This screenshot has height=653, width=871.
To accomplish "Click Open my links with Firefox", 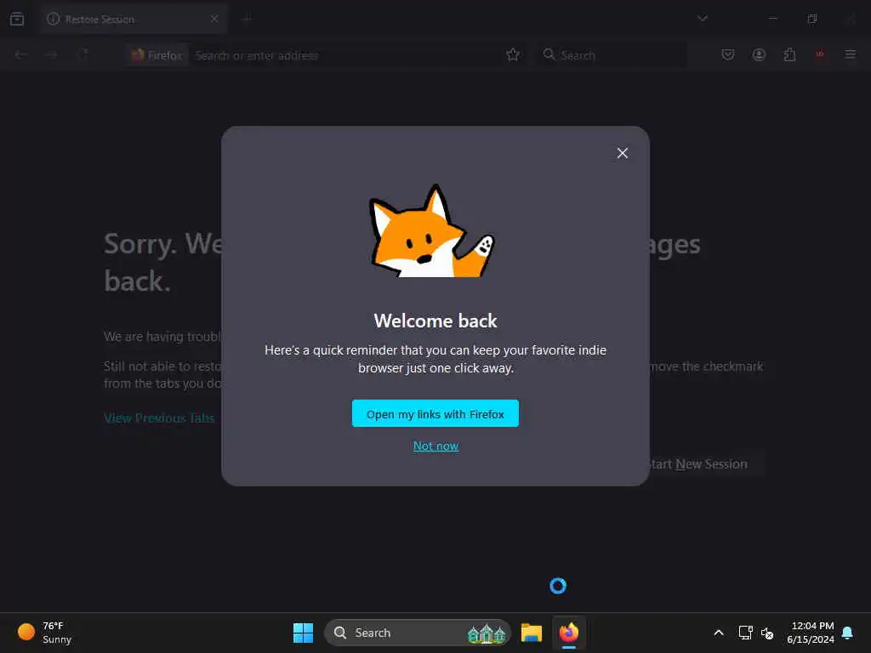I will pos(435,414).
